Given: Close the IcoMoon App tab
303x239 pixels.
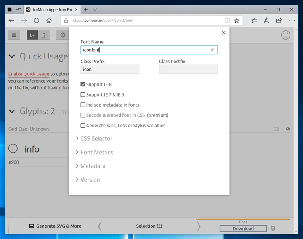Looking at the screenshot, I should point(76,9).
